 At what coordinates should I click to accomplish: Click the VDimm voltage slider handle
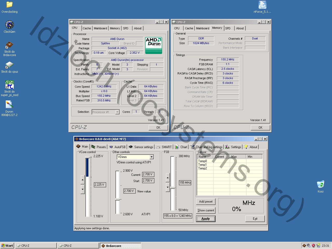pyautogui.click(x=118, y=199)
